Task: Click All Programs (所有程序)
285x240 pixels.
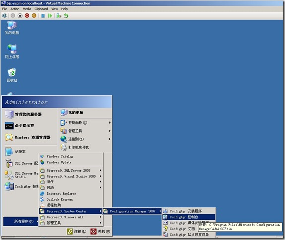Action: [21, 221]
